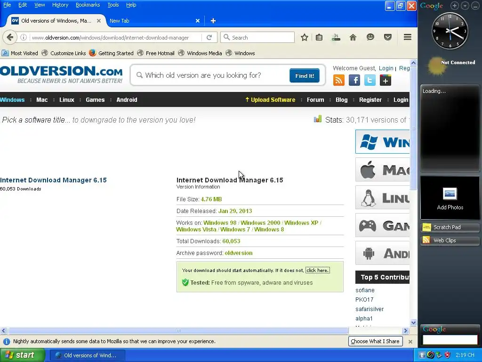Open the History menu
Image resolution: width=482 pixels, height=362 pixels.
coord(60,5)
